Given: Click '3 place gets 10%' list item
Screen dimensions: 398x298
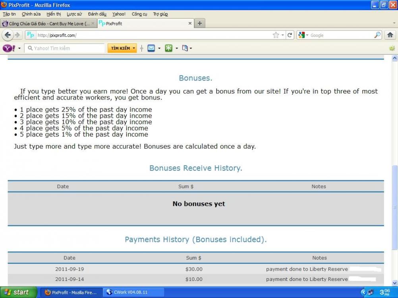Looking at the screenshot, I should point(86,122).
